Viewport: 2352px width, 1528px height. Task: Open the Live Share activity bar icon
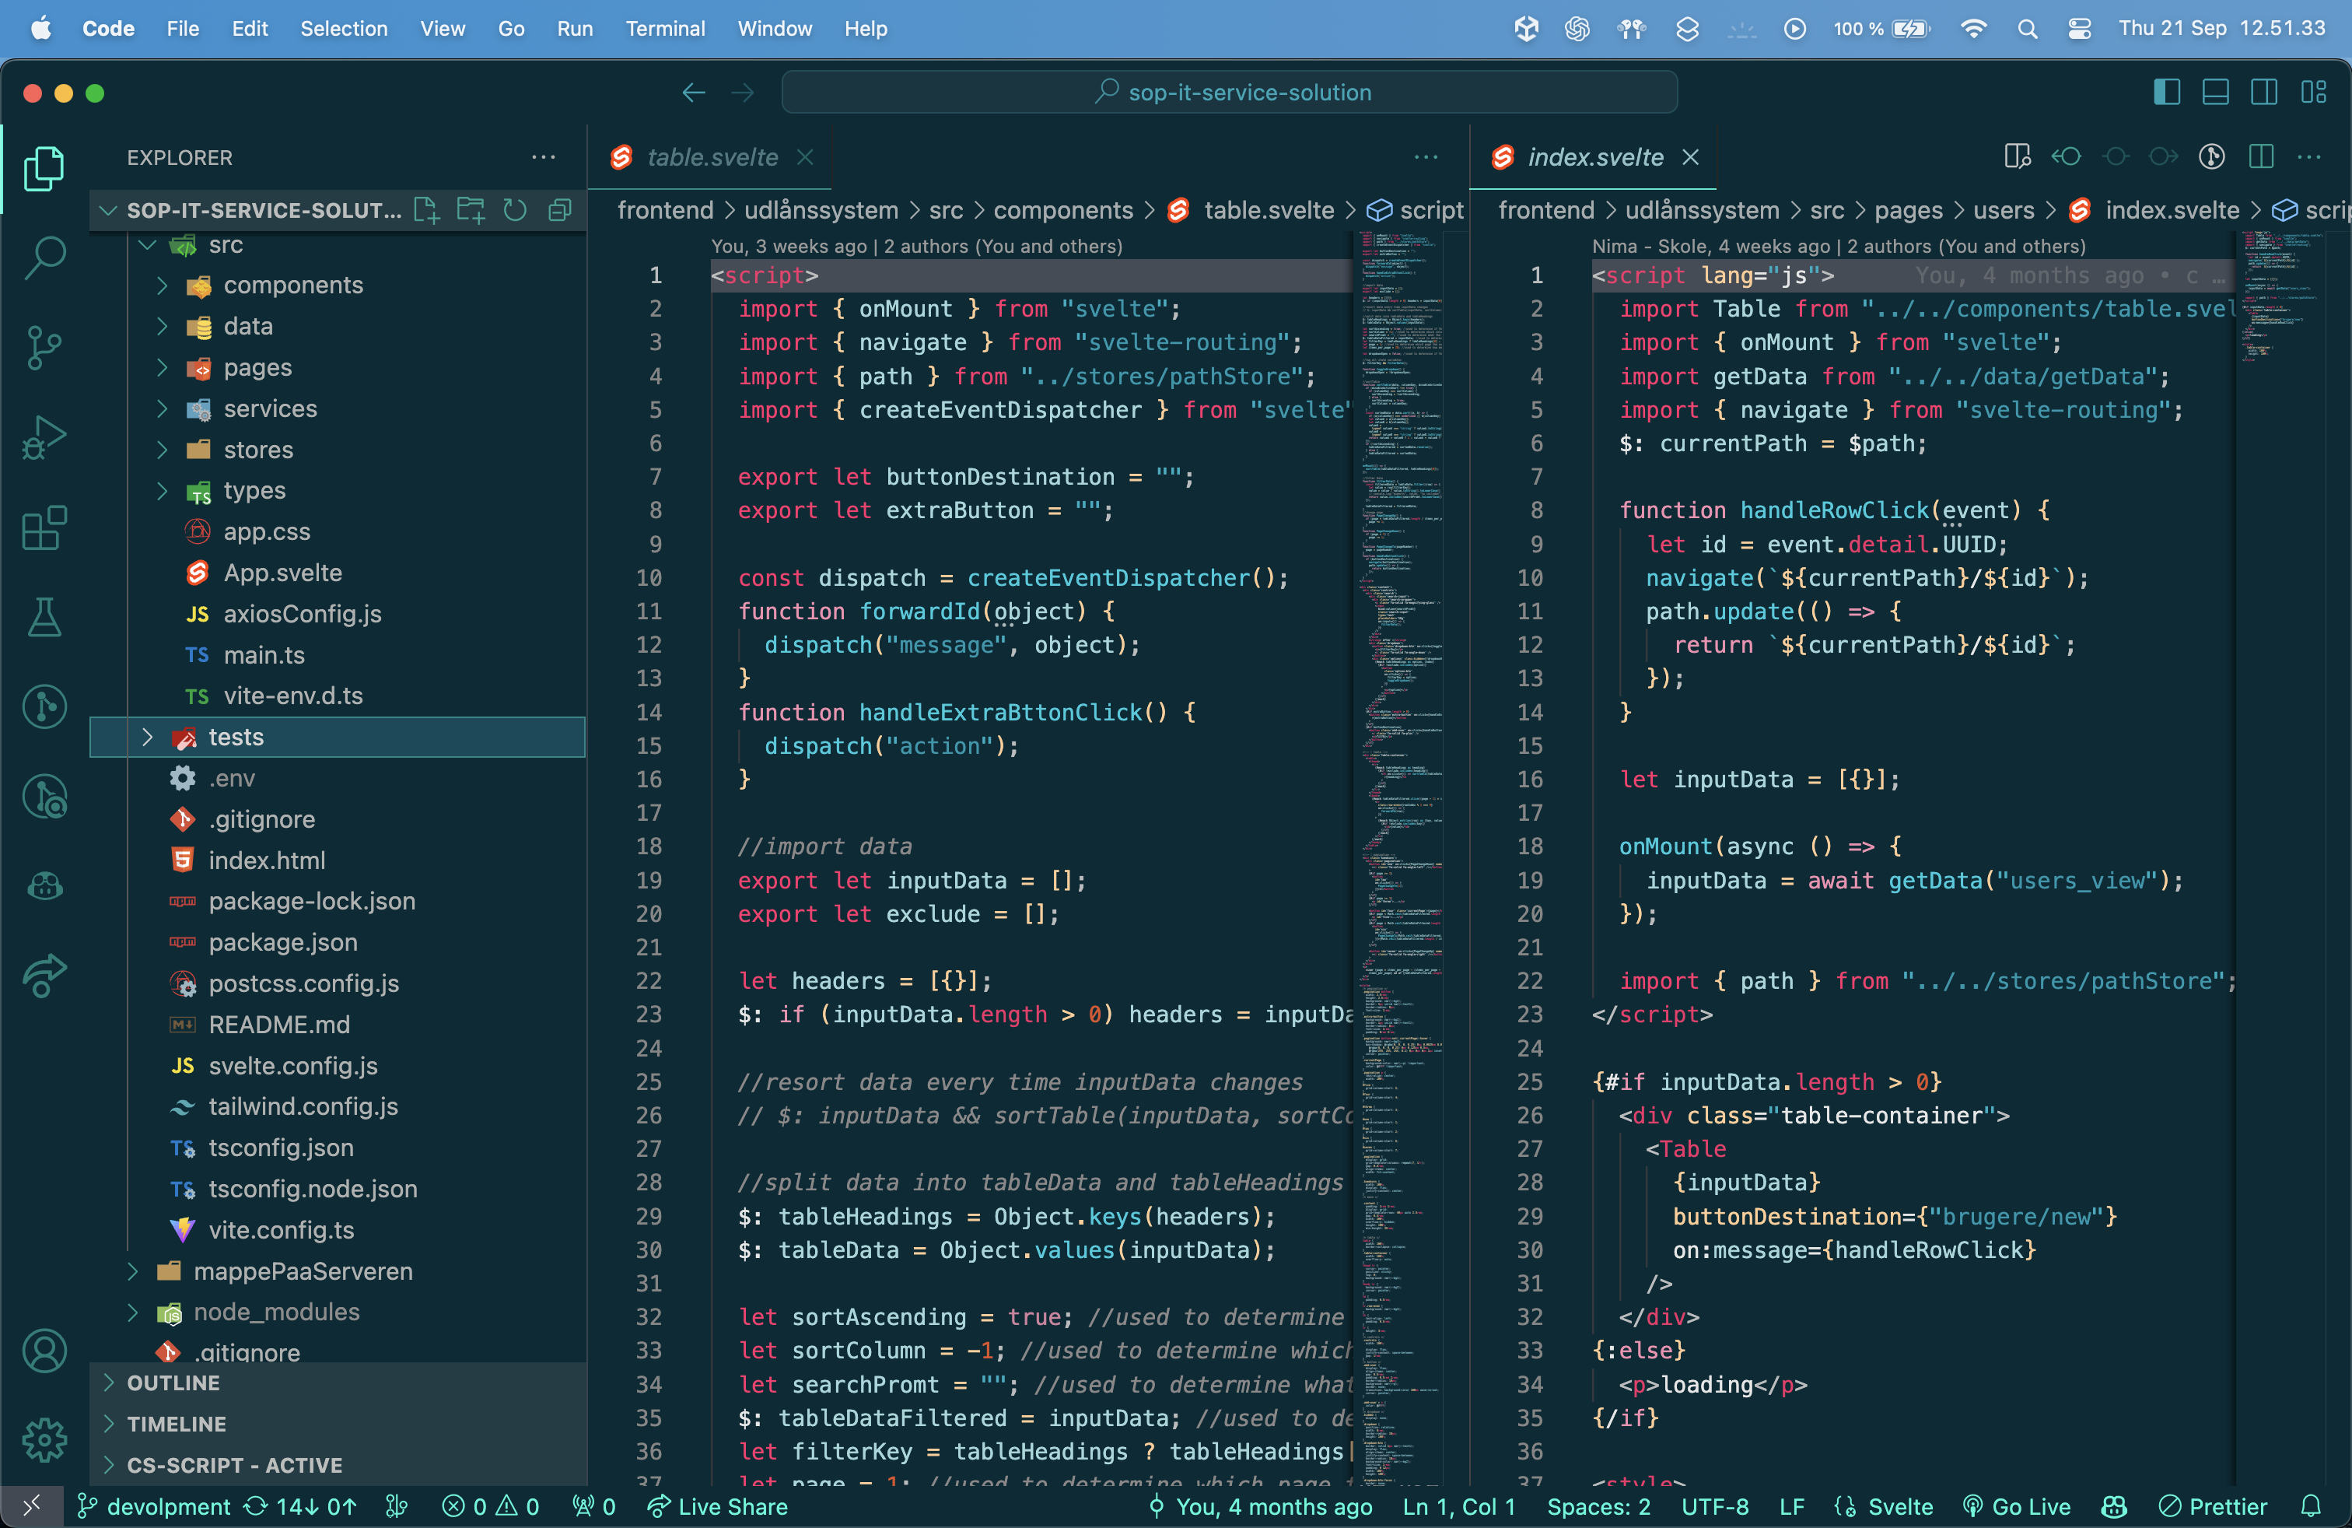point(44,976)
